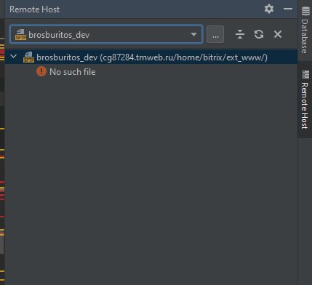The width and height of the screenshot is (312, 285).
Task: Open the brosburitos_dev server dropdown
Action: pos(106,34)
